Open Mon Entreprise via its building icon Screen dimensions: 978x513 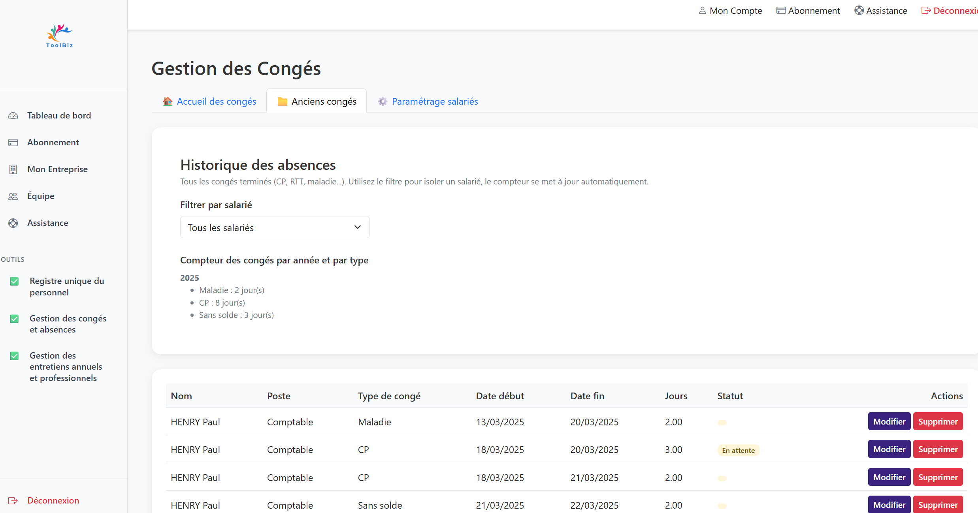click(x=13, y=169)
